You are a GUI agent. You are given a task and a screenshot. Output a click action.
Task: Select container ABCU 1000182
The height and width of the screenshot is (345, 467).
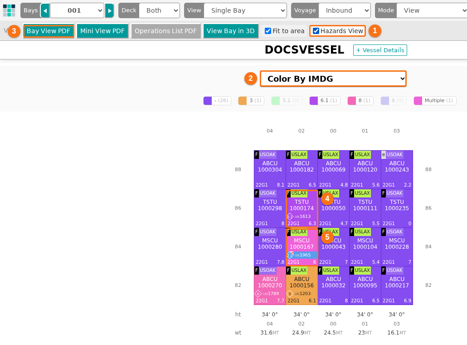tap(302, 170)
